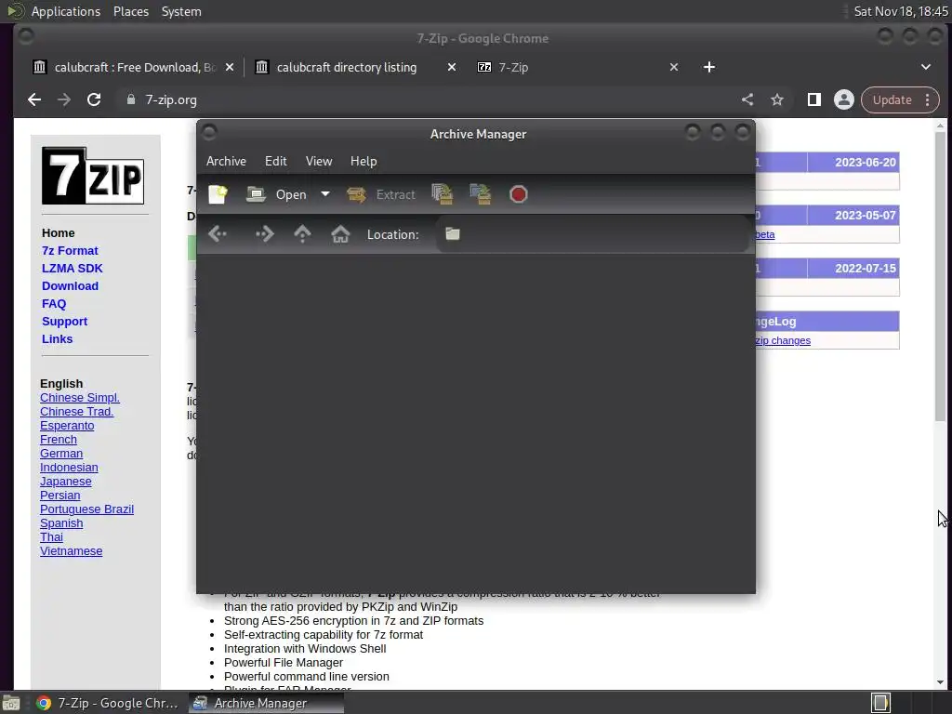The height and width of the screenshot is (714, 952).
Task: Switch language to Chinese Simpl.
Action: [x=80, y=398]
